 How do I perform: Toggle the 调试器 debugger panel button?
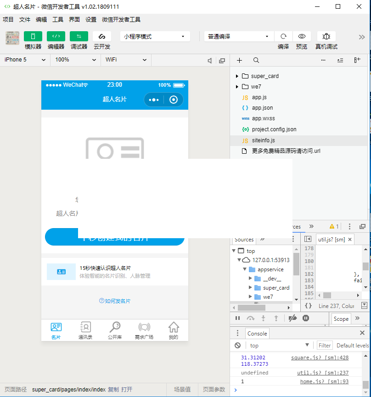point(79,36)
